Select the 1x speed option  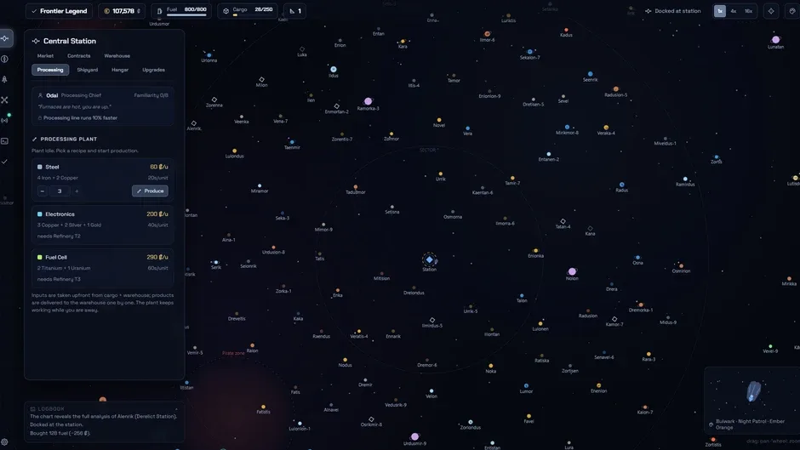pos(719,11)
